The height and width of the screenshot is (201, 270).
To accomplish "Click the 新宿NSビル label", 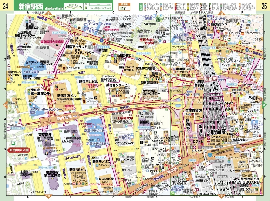I will coord(78,170).
